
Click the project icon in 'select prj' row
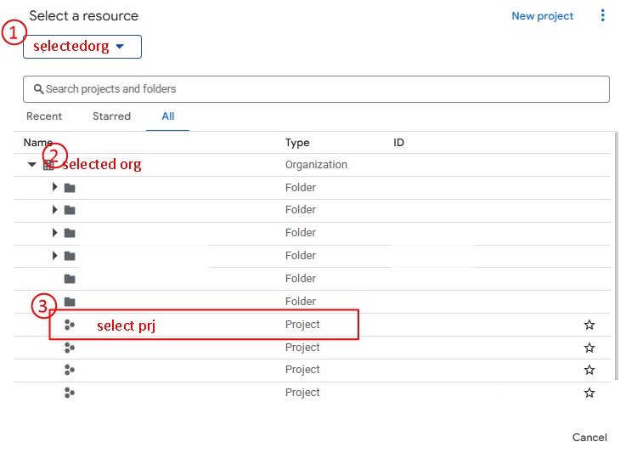(x=70, y=325)
